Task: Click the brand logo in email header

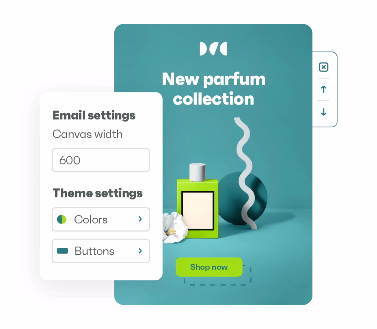Action: (x=213, y=49)
